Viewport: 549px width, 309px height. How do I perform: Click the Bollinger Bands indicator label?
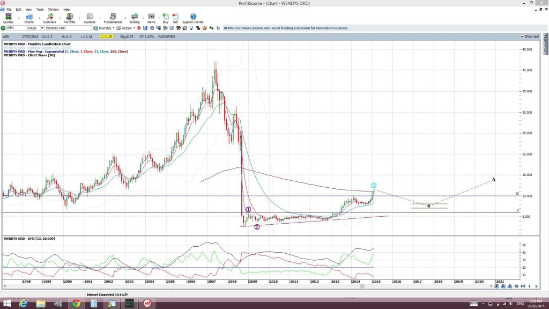tap(37, 48)
